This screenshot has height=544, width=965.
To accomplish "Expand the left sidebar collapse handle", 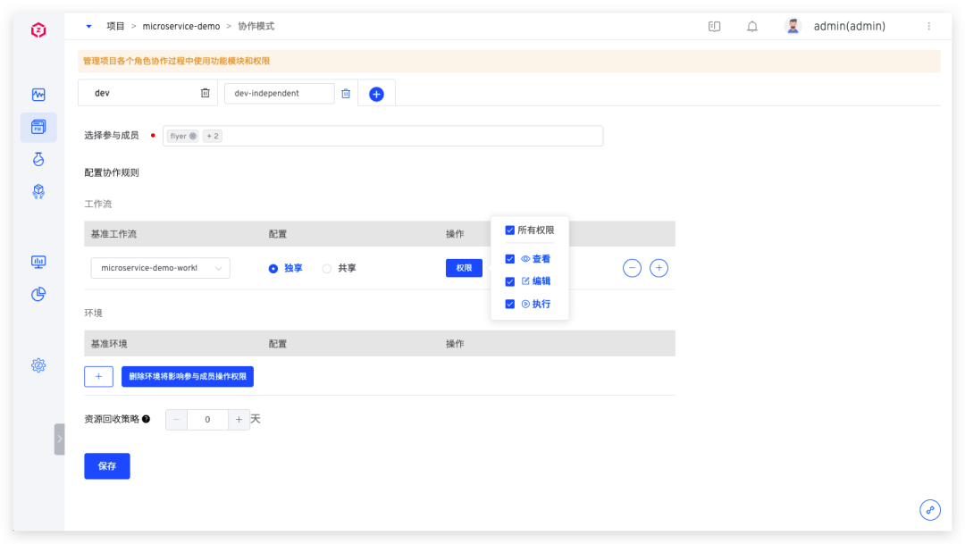I will [59, 439].
